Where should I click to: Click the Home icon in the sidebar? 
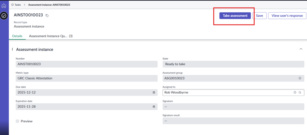coord(4,5)
